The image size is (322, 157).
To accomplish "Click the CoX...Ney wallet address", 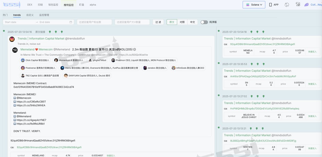I will tap(316, 5).
